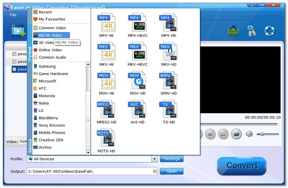Uncheck the second pexe file checkbox

coord(14,62)
